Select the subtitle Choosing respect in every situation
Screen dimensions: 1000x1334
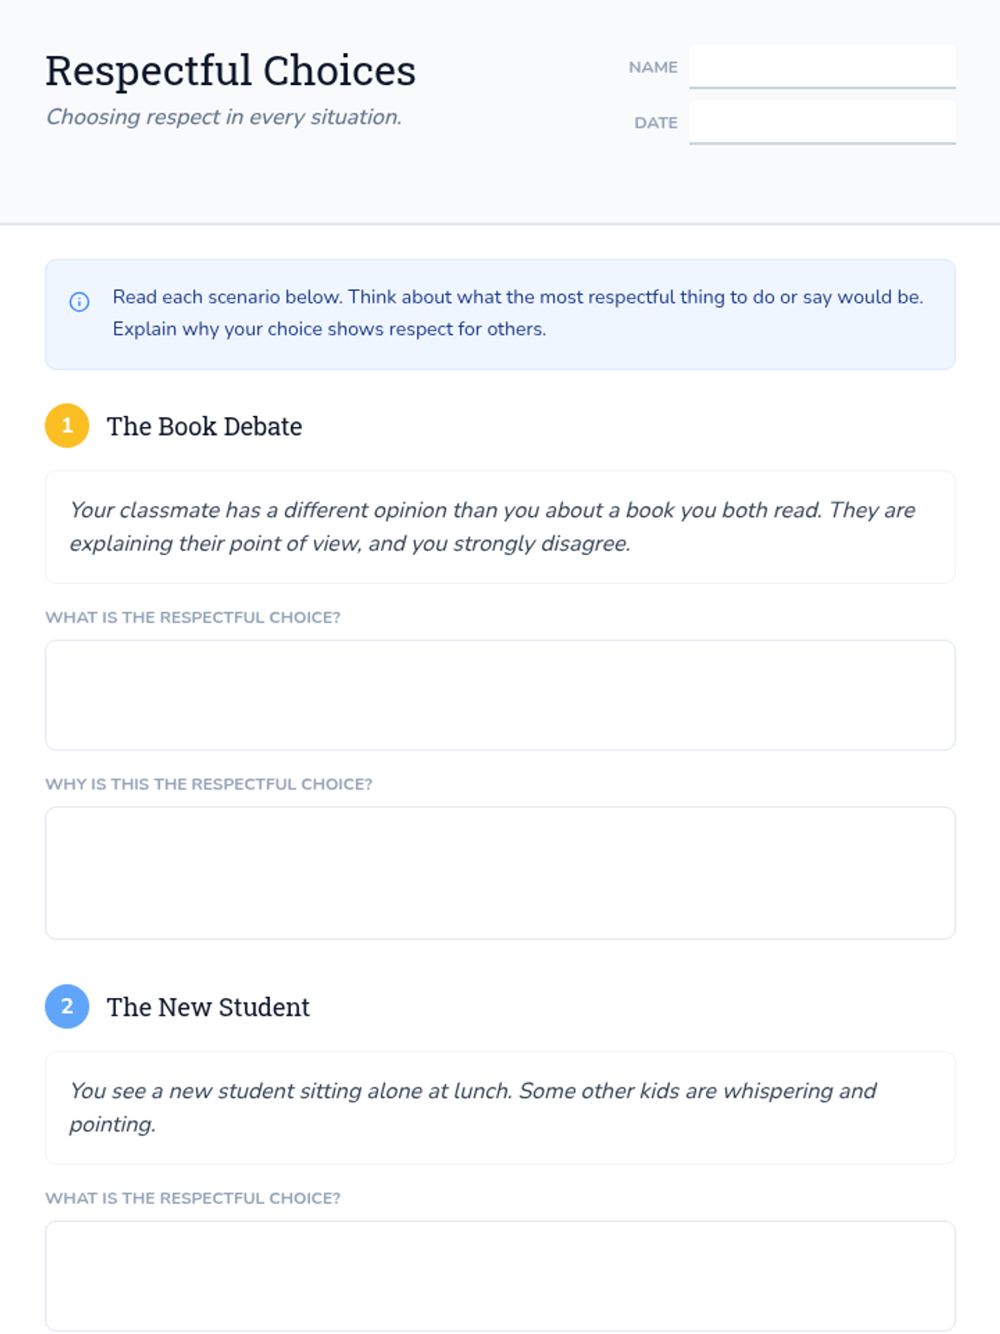pos(223,118)
